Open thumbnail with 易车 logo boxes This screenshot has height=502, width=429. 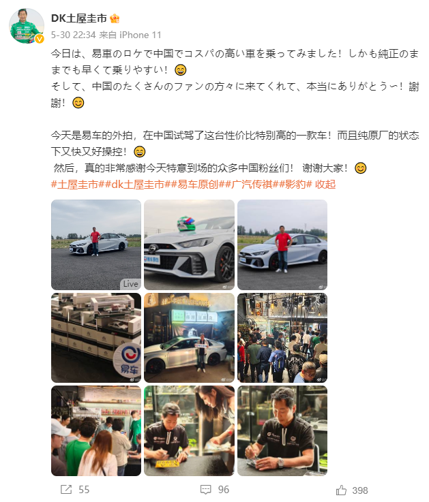pos(96,338)
